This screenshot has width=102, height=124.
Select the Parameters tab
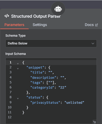(14, 25)
